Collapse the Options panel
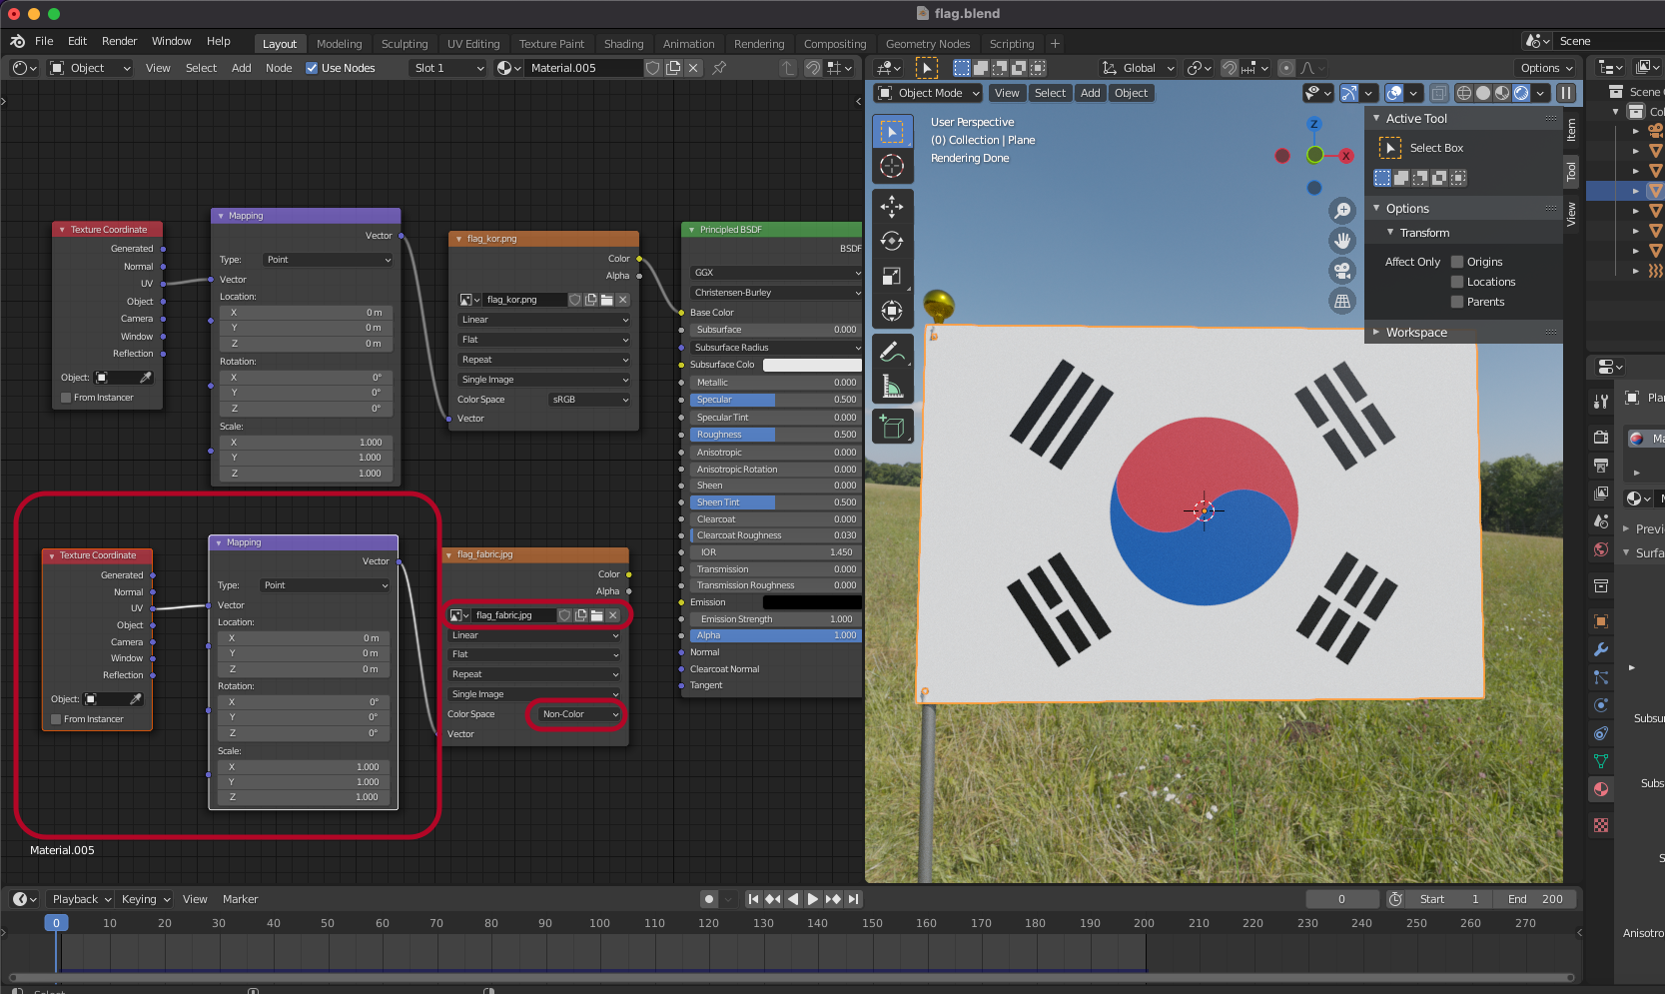 point(1406,209)
